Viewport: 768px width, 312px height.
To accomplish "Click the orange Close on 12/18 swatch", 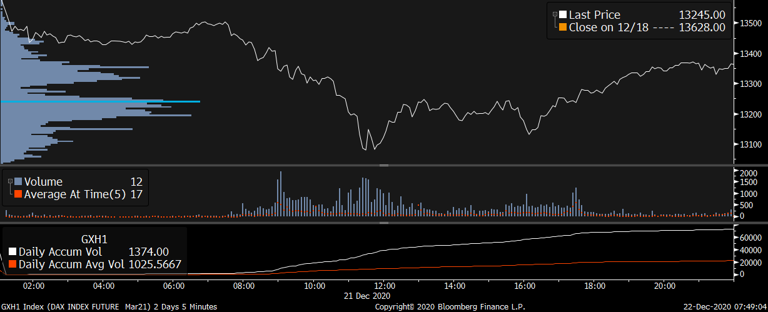I will click(x=563, y=28).
